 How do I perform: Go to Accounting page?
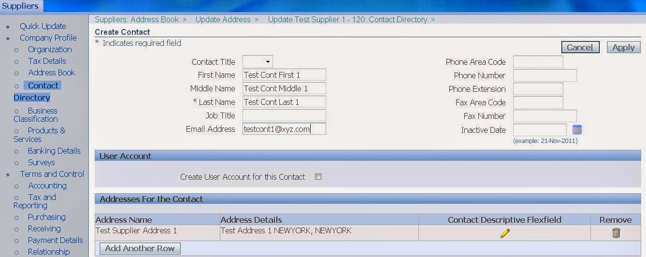pyautogui.click(x=47, y=186)
